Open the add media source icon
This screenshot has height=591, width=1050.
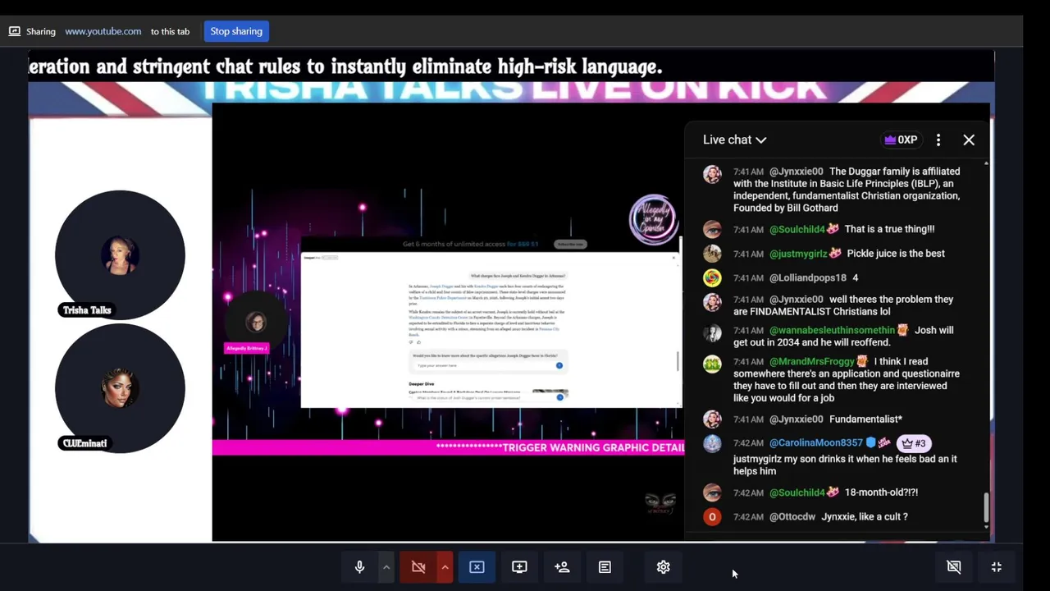pyautogui.click(x=519, y=567)
